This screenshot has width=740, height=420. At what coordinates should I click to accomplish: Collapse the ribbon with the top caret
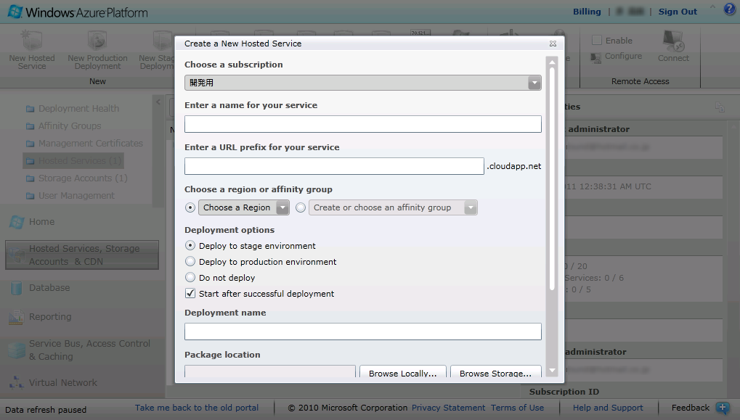coord(712,7)
